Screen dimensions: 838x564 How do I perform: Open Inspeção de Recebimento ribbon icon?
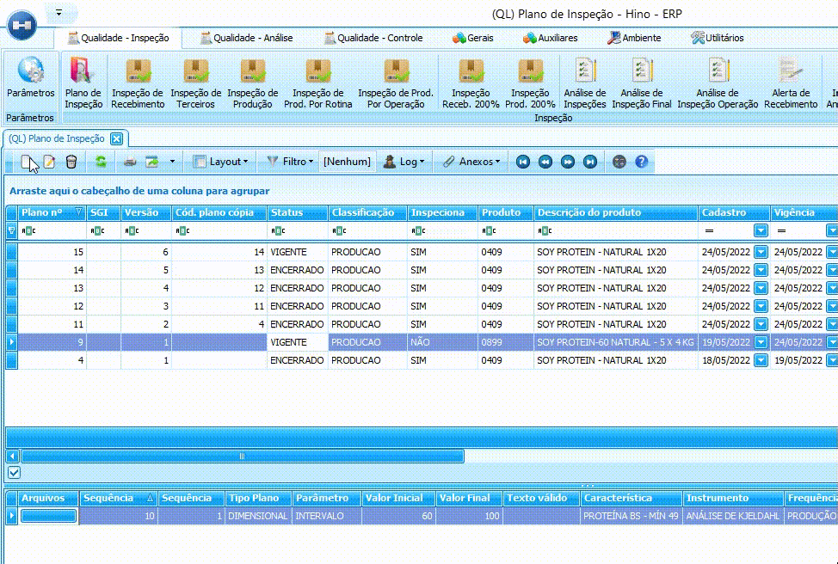pyautogui.click(x=138, y=83)
